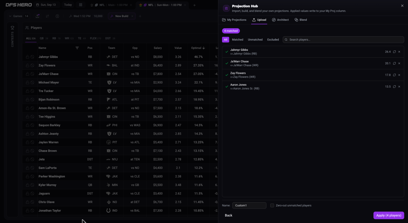Open the grid view icon in top bar
408x223 pixels.
(81, 5)
